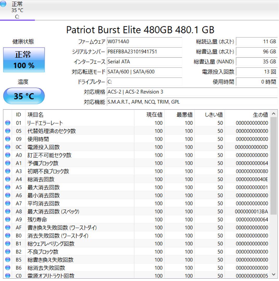Click the power on hours value 0 時間
This screenshot has width=279, height=281.
[257, 82]
